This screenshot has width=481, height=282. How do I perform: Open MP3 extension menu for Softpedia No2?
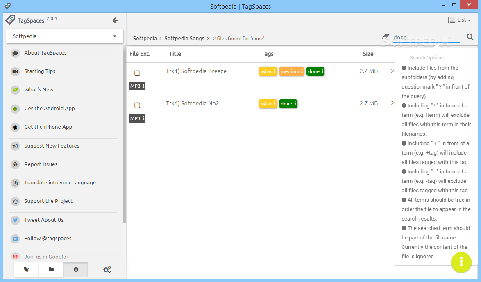click(x=137, y=118)
